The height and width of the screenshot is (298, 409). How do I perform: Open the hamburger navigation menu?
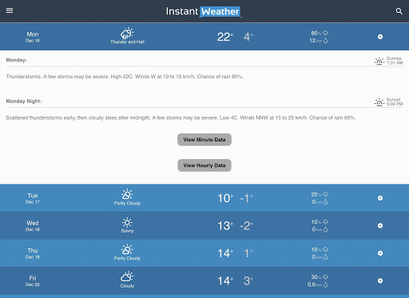pyautogui.click(x=10, y=10)
